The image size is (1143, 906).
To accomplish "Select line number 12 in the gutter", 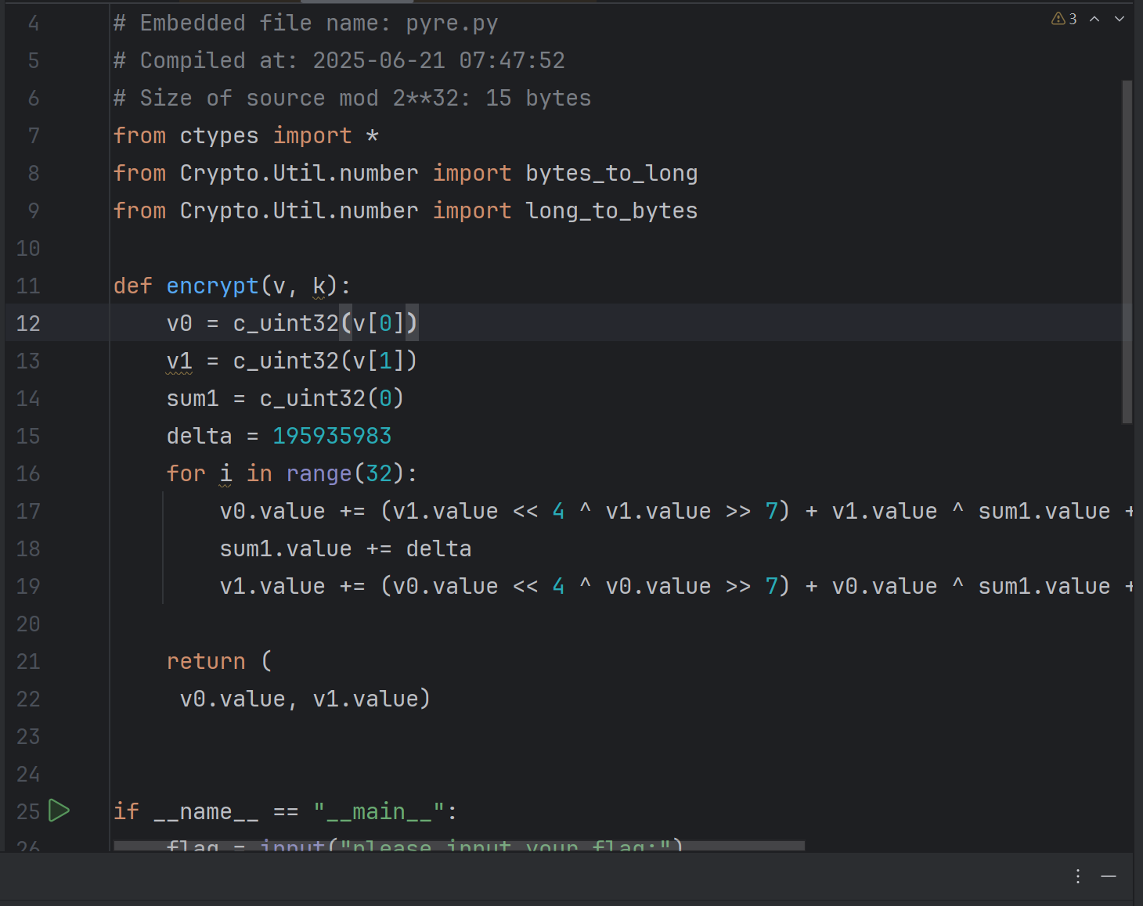I will [x=27, y=323].
